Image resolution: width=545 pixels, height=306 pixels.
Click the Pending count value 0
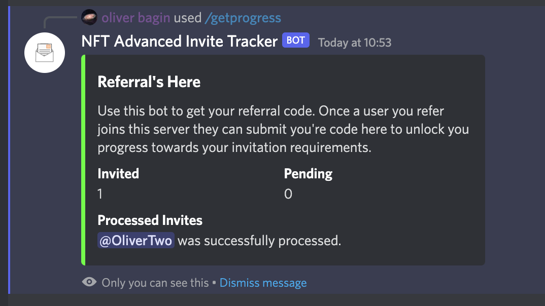288,194
